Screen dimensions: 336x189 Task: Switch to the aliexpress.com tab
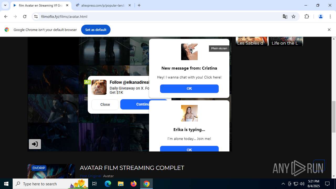(103, 5)
